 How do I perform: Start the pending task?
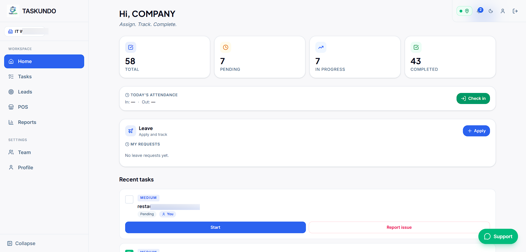tap(215, 227)
